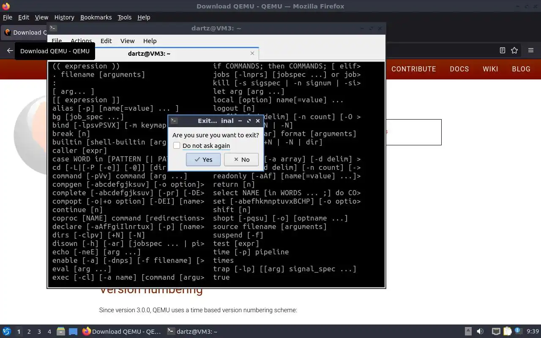Switch to workspace 3
541x338 pixels.
(x=39, y=332)
